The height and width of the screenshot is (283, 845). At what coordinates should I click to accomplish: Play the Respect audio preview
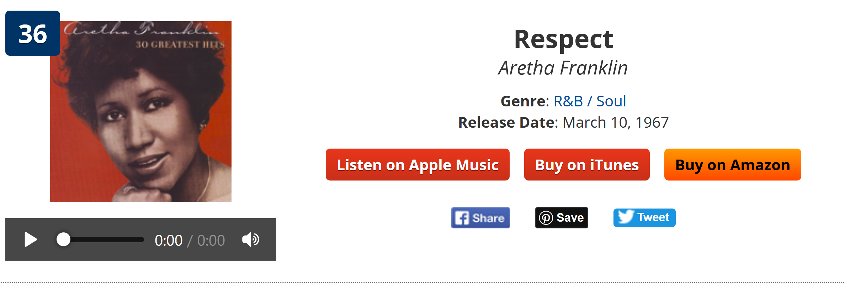pyautogui.click(x=31, y=240)
